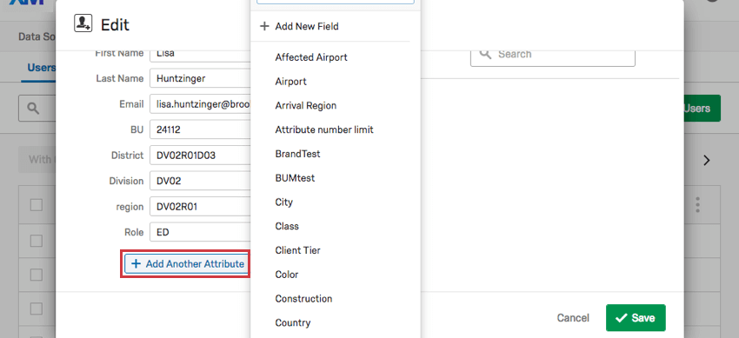Click the plus icon beside Add New Field

264,26
